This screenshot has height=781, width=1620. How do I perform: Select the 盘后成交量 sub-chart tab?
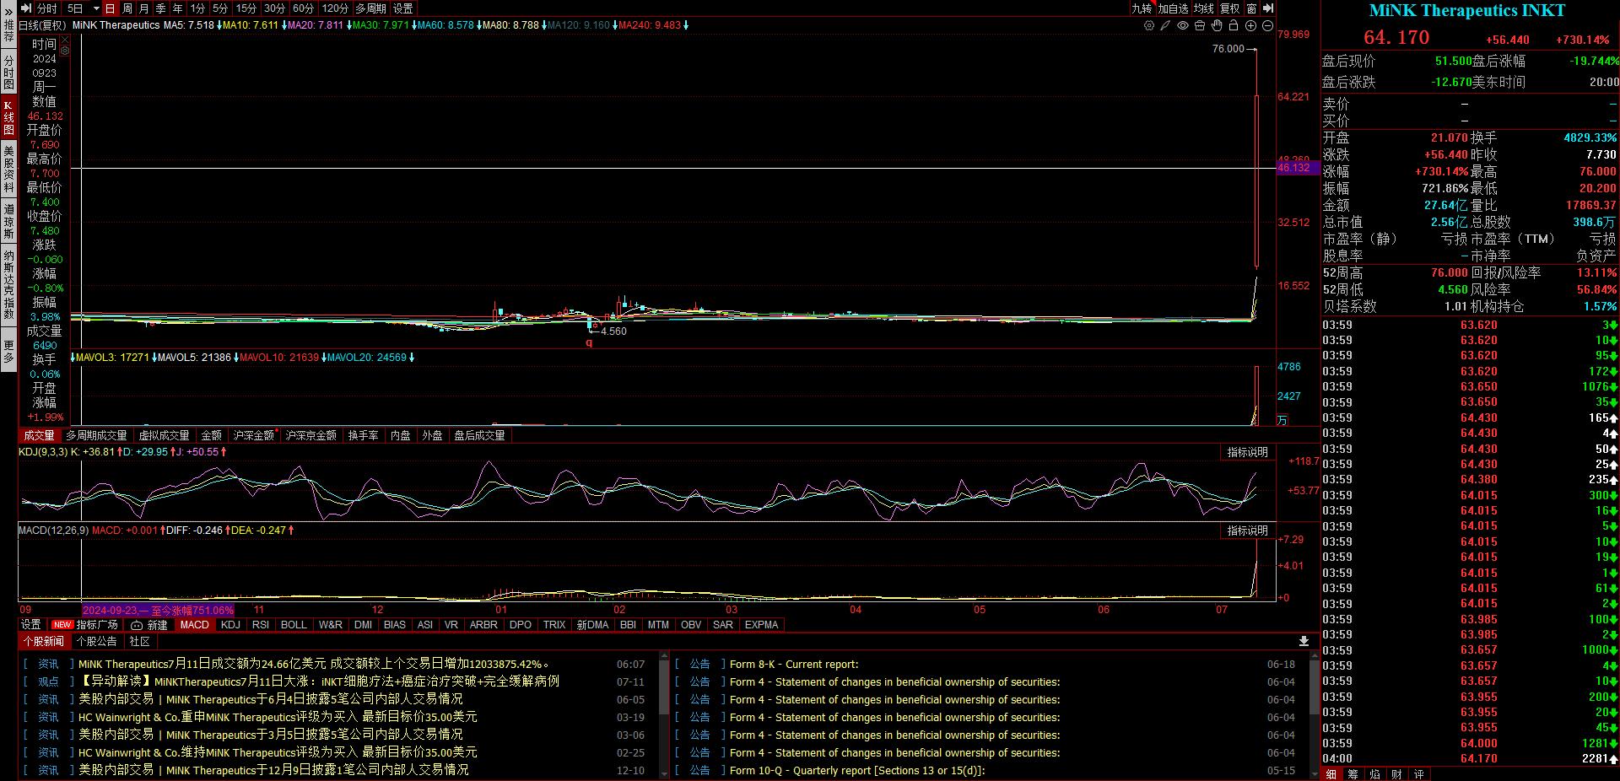click(x=479, y=435)
